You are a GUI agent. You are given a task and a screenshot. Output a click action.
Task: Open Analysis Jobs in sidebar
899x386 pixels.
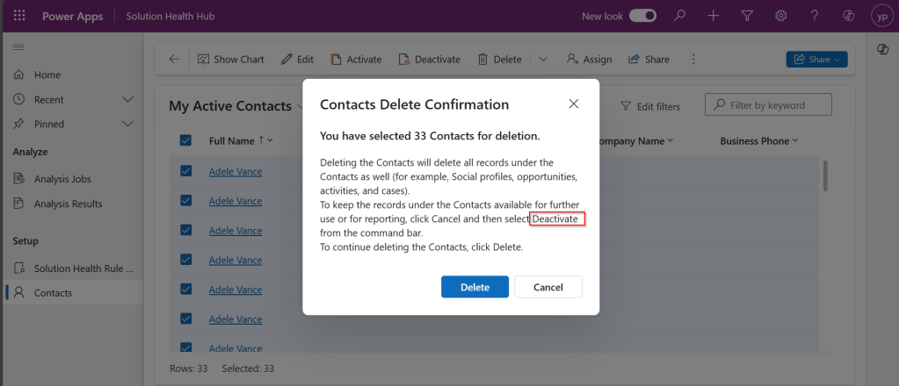click(x=62, y=179)
